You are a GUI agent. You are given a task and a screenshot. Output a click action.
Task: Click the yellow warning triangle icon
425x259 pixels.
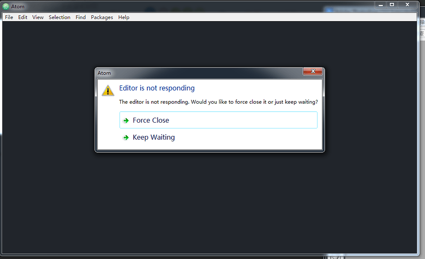pyautogui.click(x=108, y=90)
